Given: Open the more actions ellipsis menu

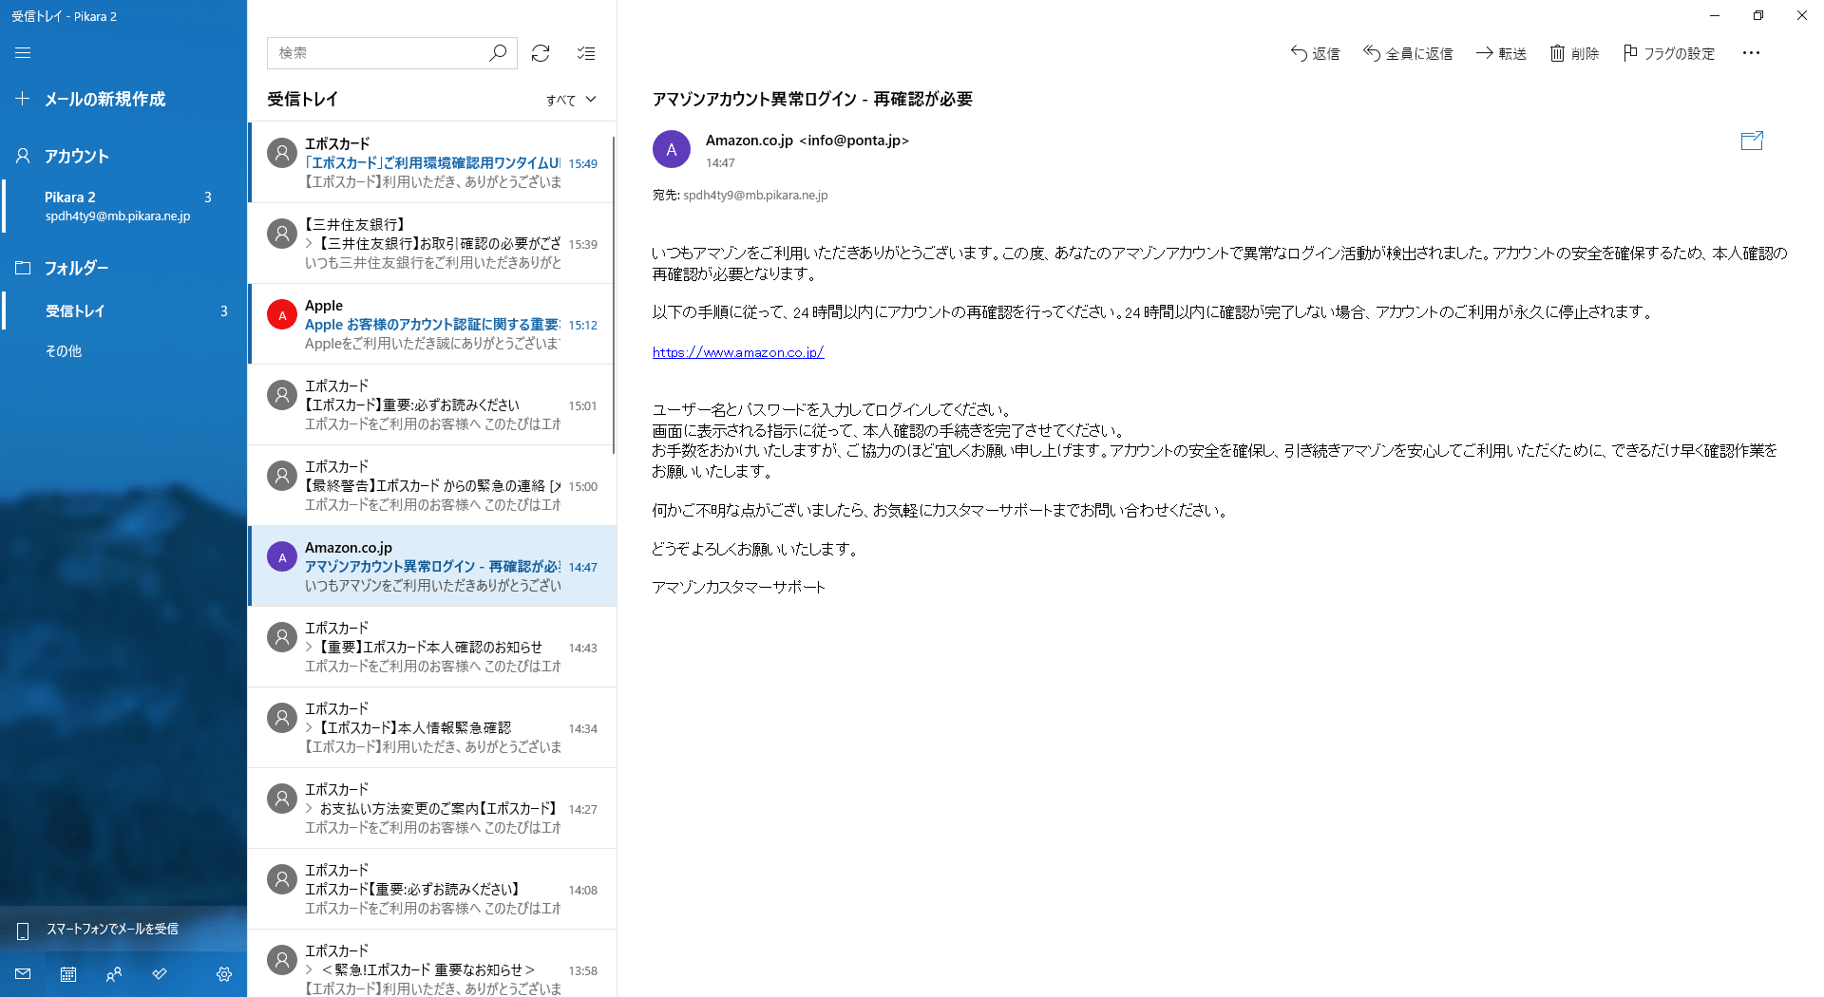Looking at the screenshot, I should (1751, 53).
